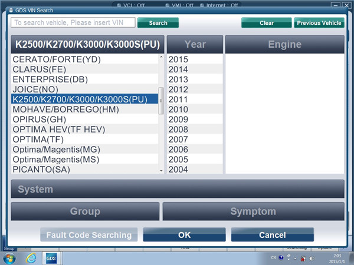Screen dimensions: 354x265
Task: Choose year 2015
Action: [195, 59]
